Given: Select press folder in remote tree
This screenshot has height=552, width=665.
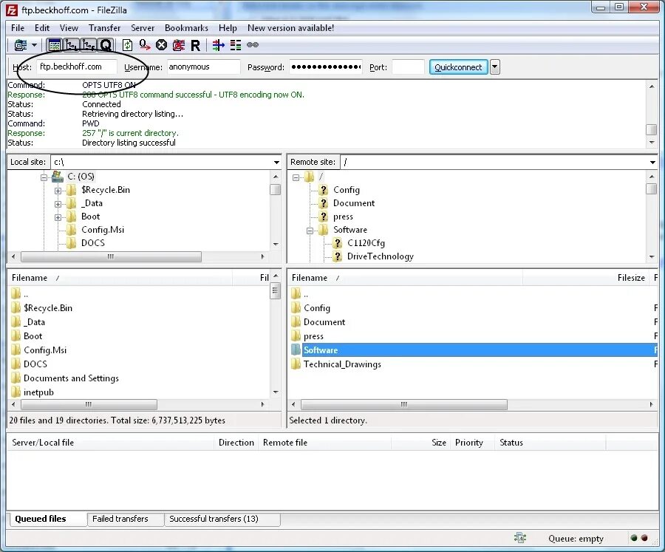Looking at the screenshot, I should coord(343,217).
